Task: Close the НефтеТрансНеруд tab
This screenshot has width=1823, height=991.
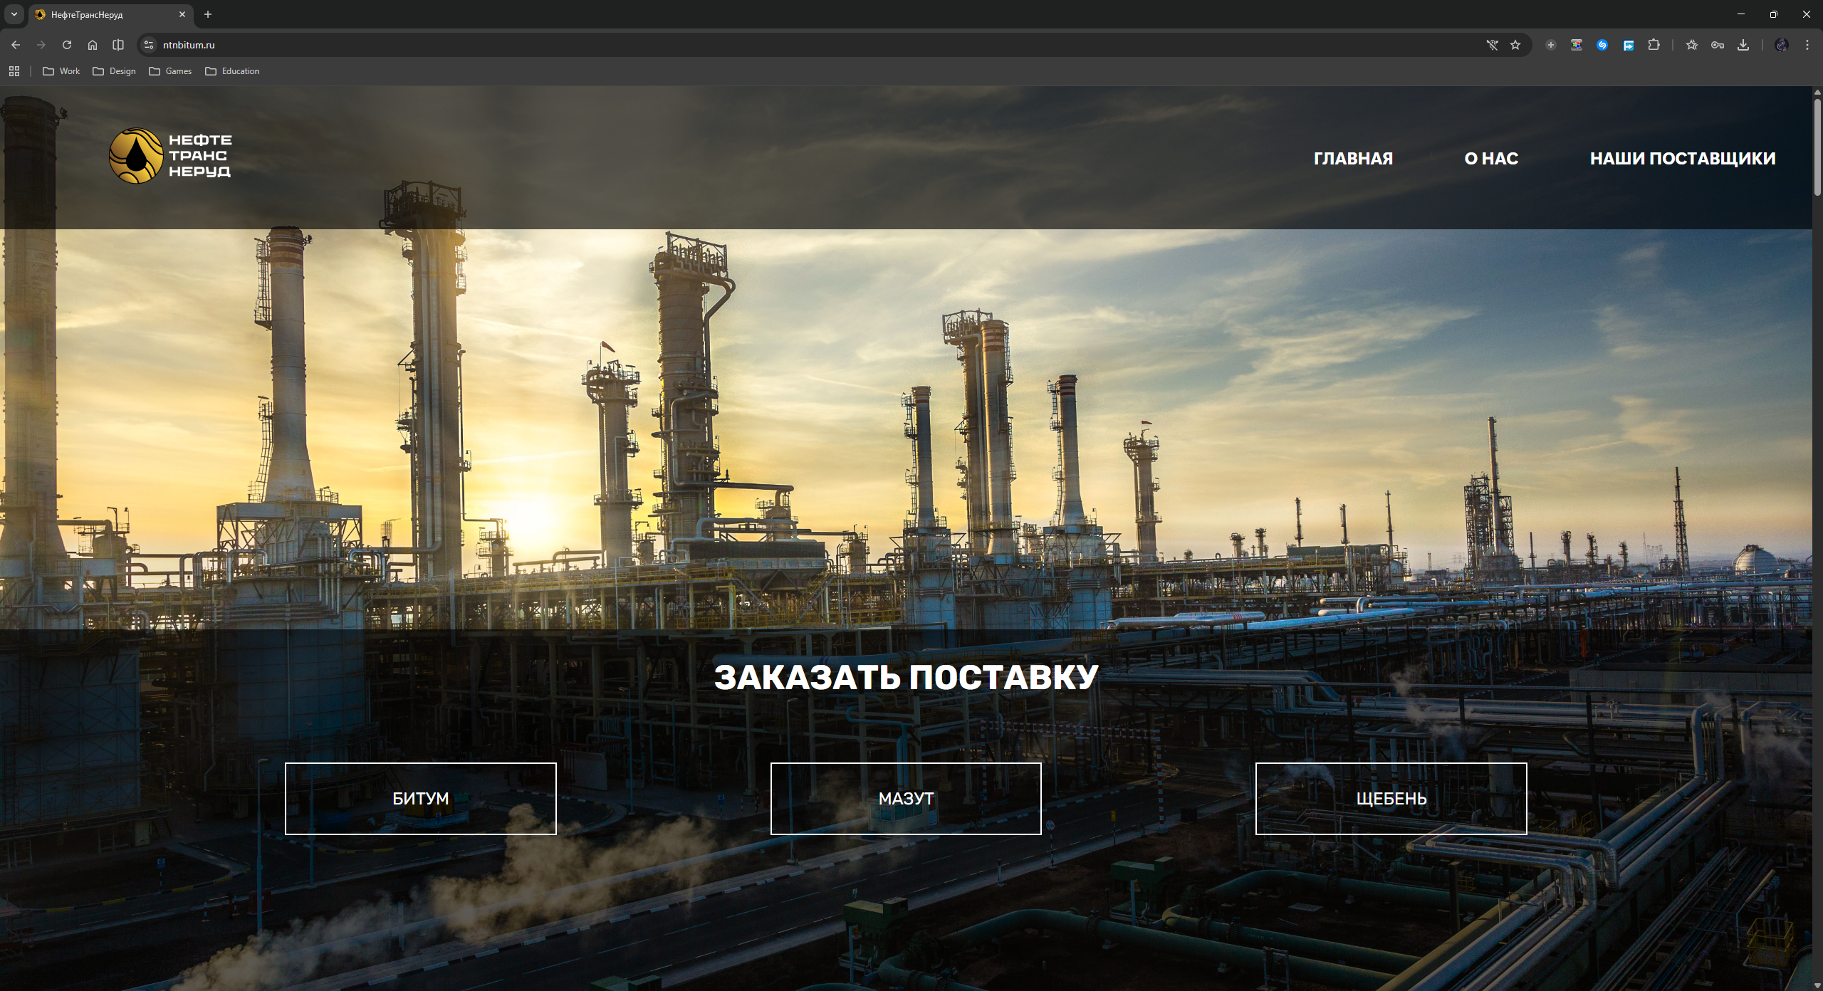Action: [182, 14]
